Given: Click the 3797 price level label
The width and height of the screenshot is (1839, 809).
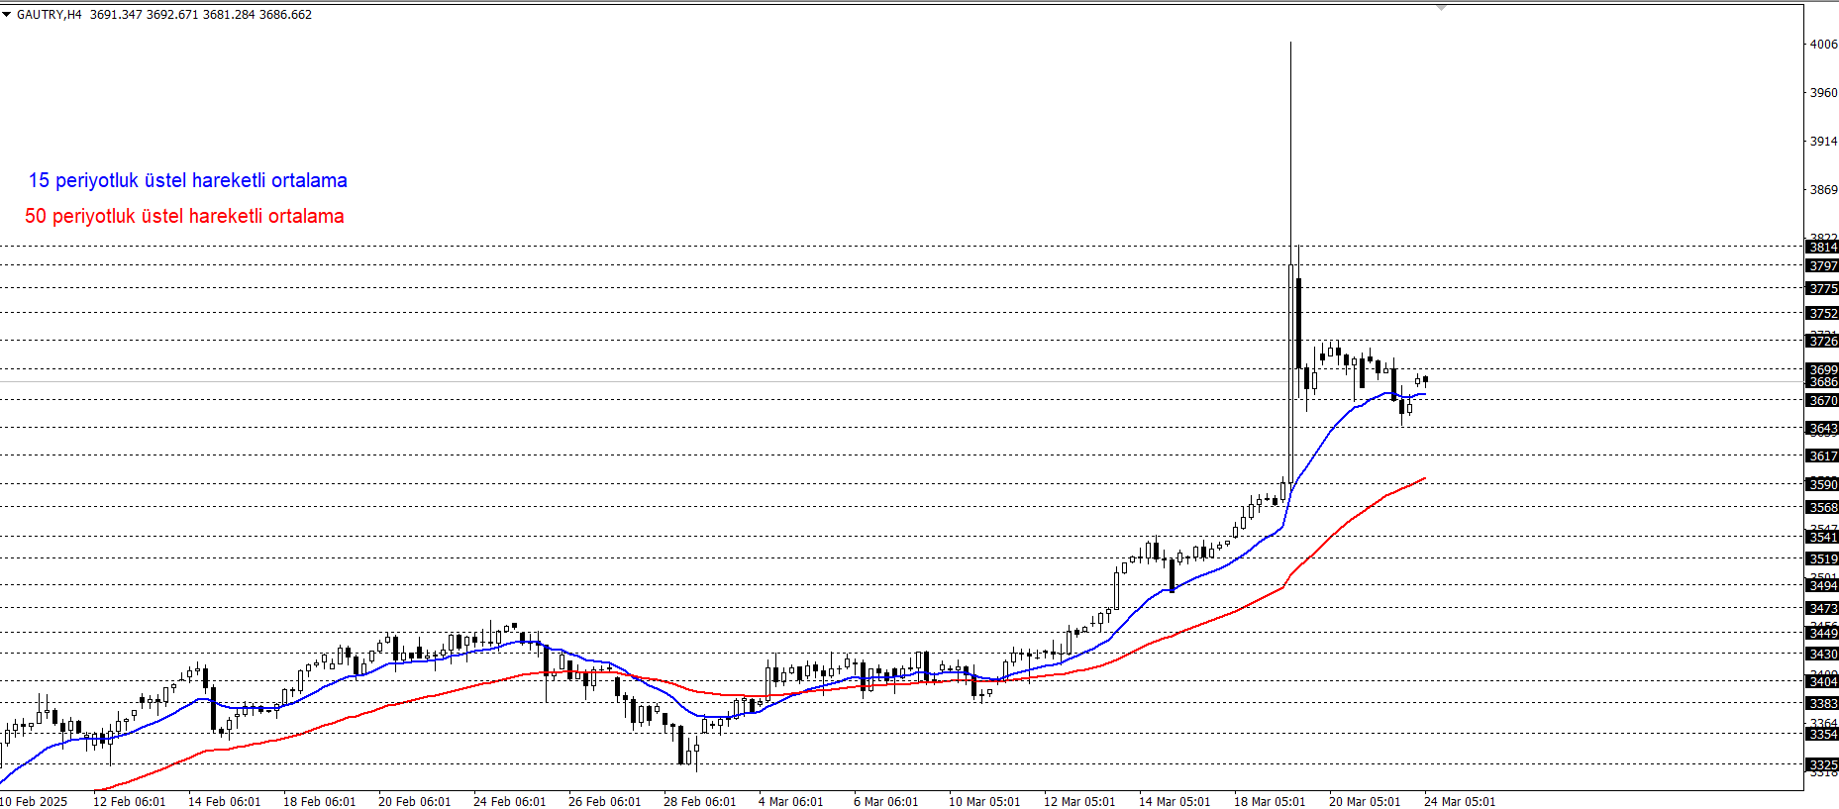Looking at the screenshot, I should 1823,265.
